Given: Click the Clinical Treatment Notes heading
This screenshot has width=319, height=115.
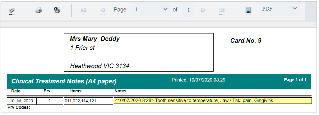Looking at the screenshot, I should click(64, 81).
